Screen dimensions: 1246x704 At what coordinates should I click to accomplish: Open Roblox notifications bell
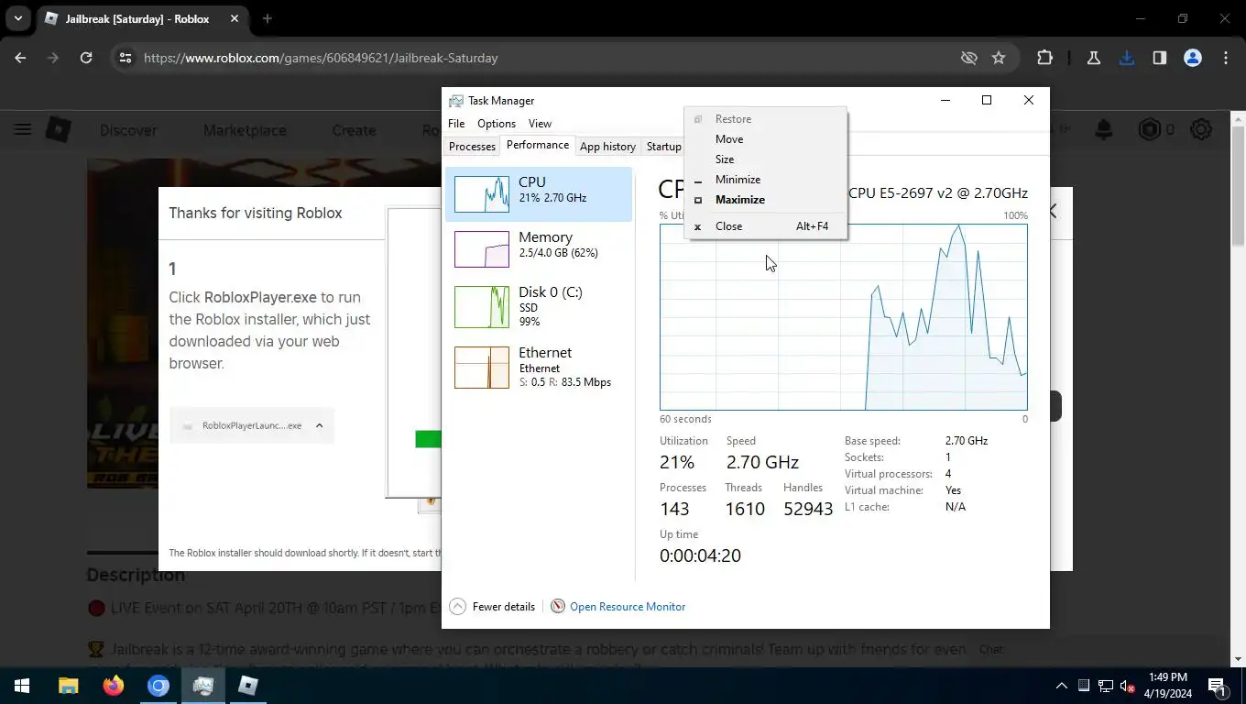pyautogui.click(x=1104, y=130)
